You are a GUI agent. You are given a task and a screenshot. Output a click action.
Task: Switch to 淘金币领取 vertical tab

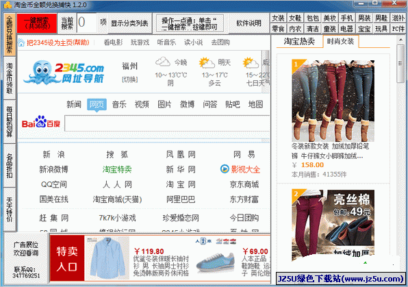point(10,78)
